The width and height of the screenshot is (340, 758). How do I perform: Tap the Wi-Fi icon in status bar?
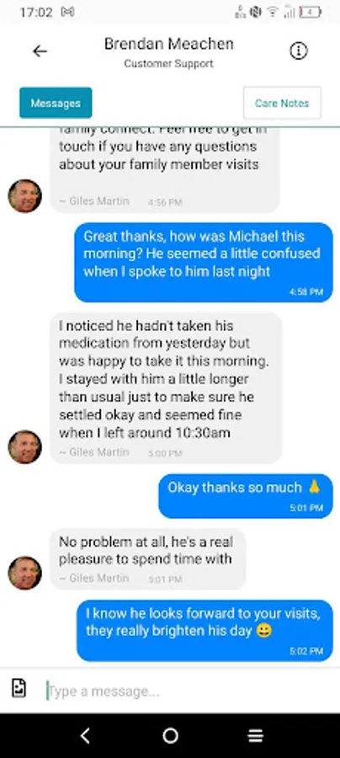tap(273, 12)
